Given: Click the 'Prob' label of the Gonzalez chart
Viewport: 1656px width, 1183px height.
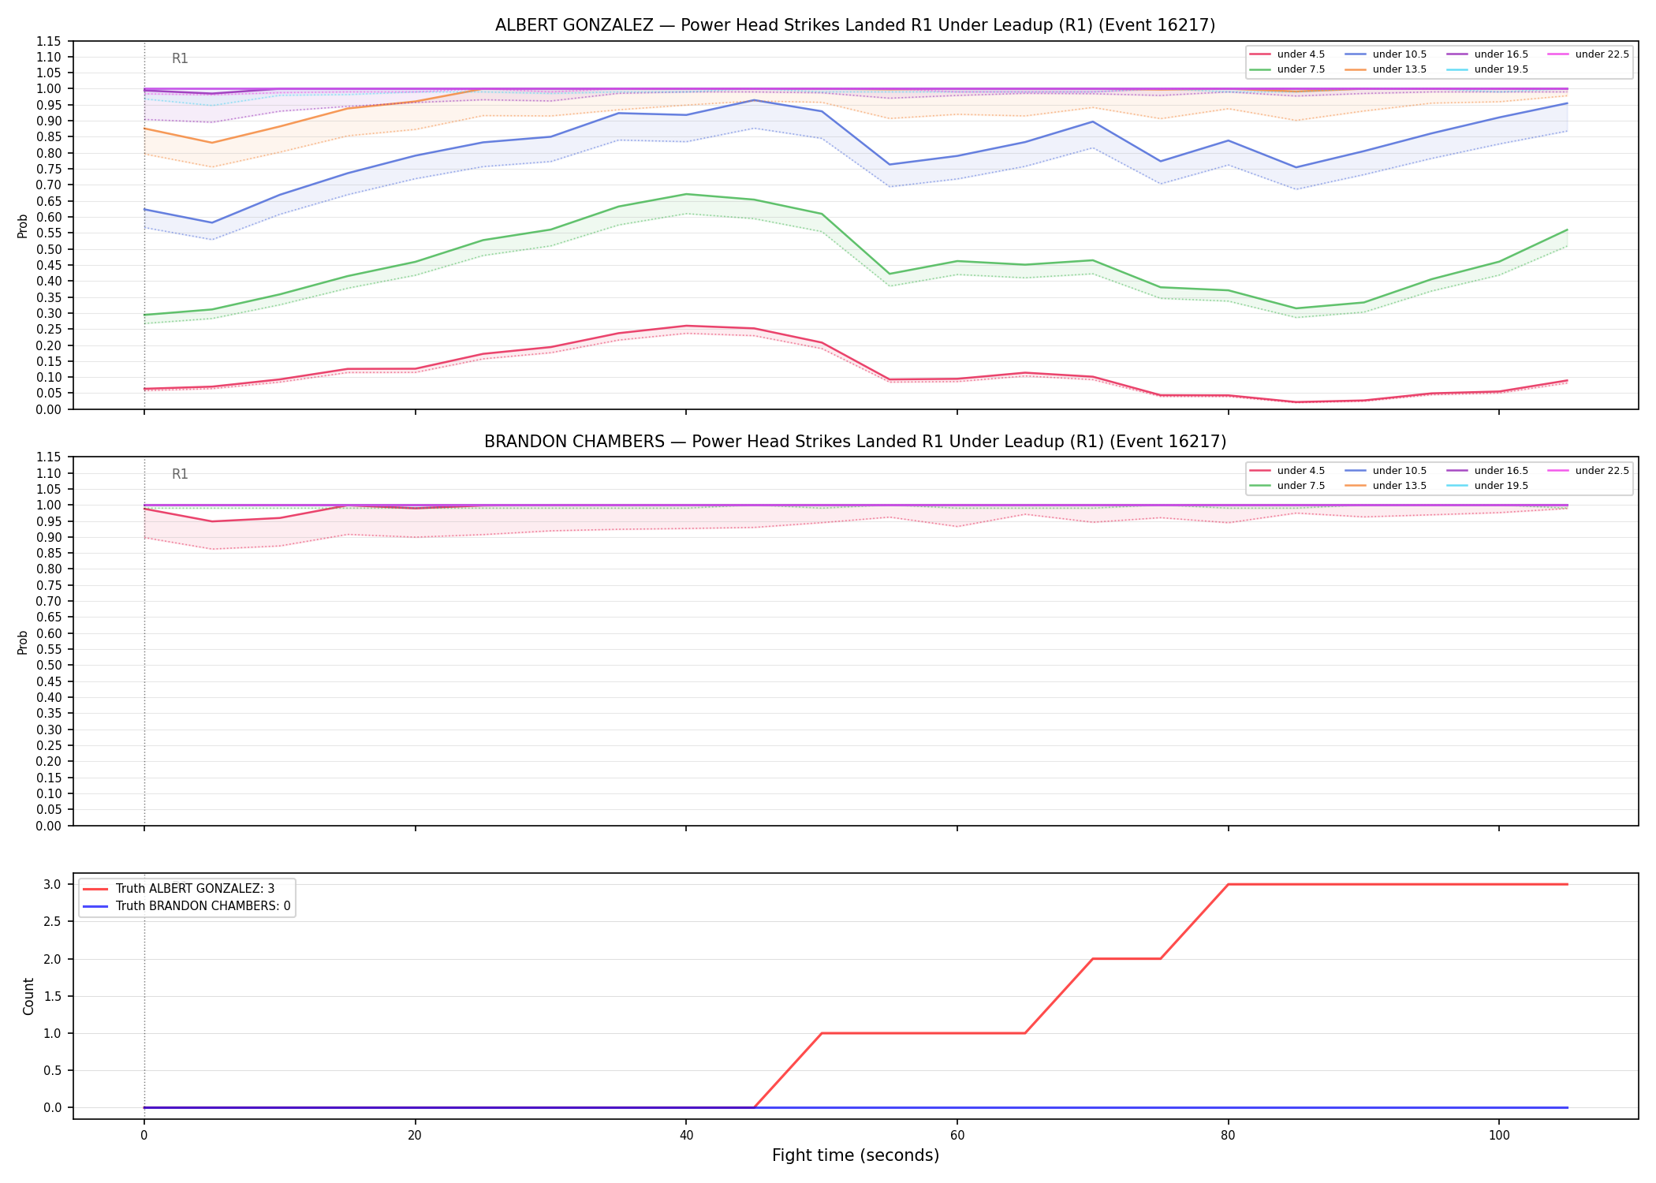Looking at the screenshot, I should 23,226.
